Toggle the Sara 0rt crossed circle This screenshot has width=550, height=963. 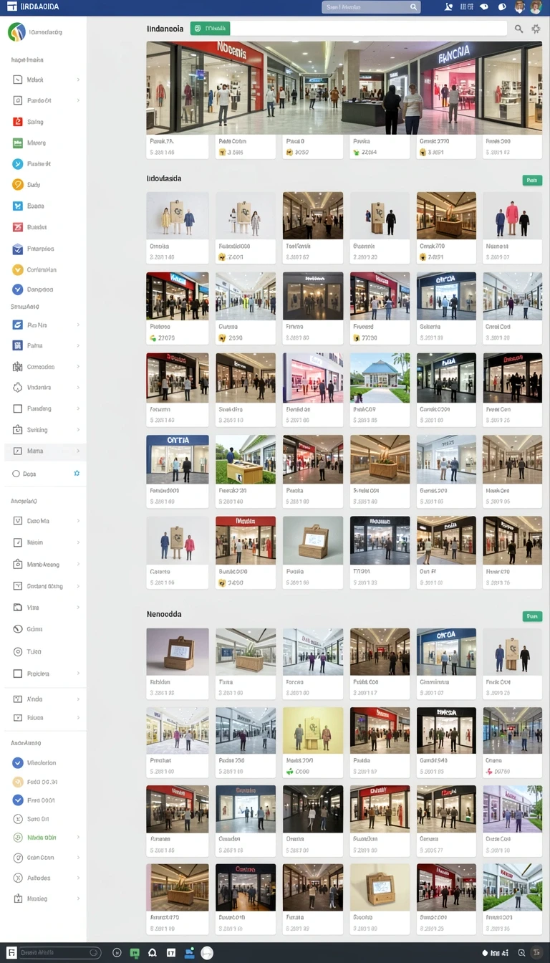tap(18, 819)
